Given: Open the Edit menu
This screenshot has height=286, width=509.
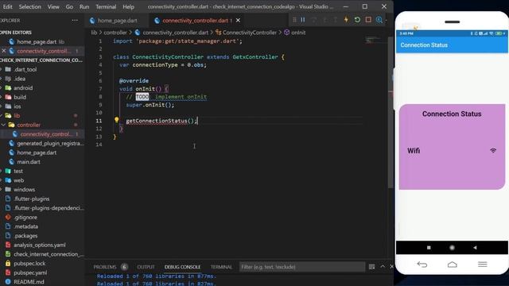Looking at the screenshot, I should [7, 6].
